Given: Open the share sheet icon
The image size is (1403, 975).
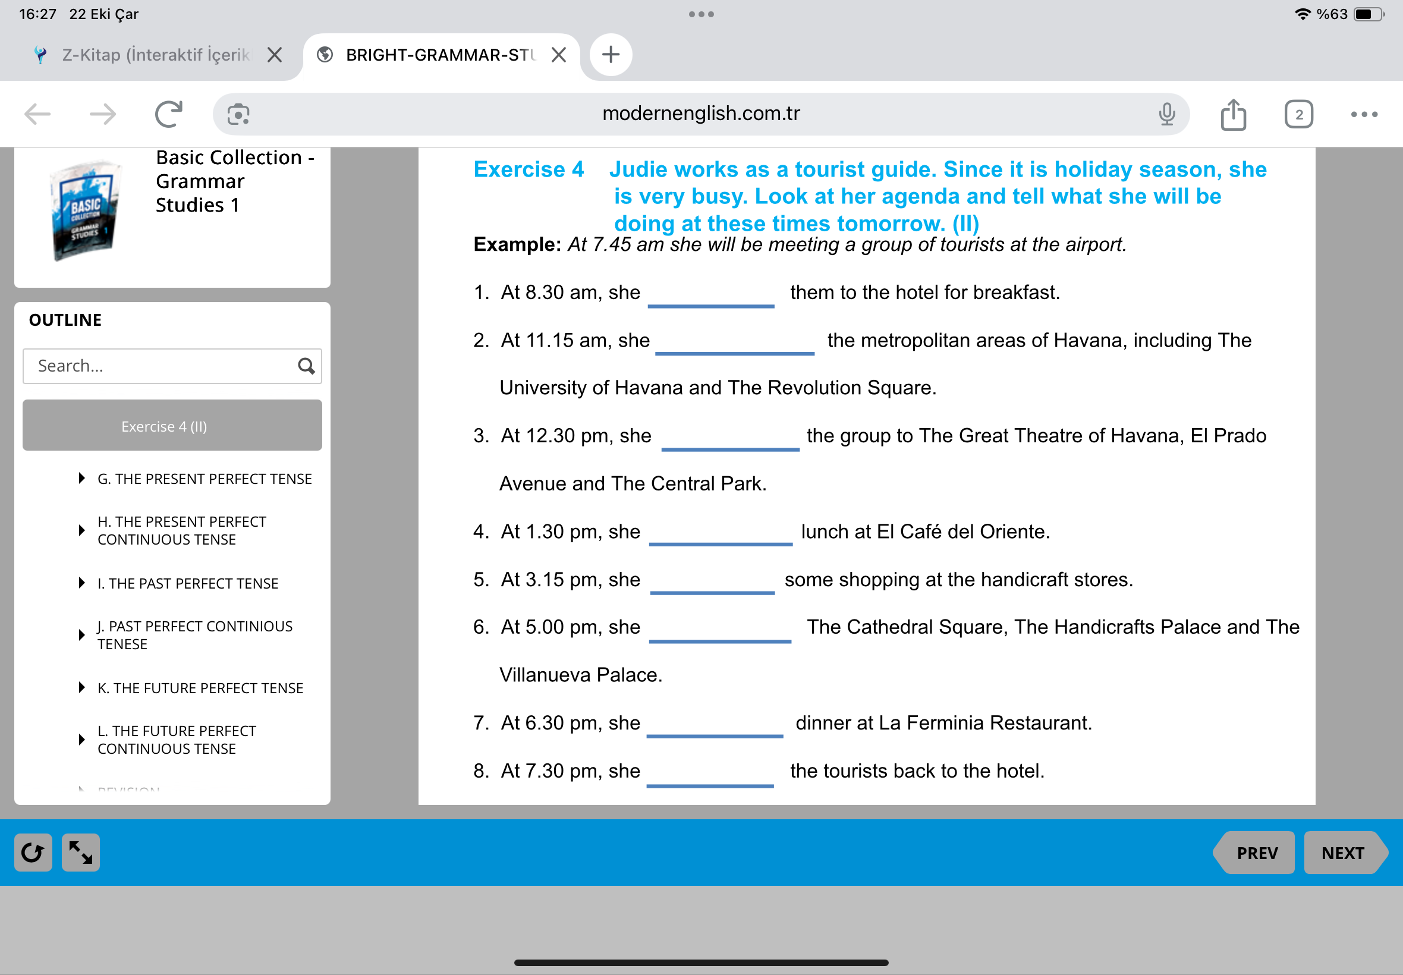Looking at the screenshot, I should (x=1232, y=114).
